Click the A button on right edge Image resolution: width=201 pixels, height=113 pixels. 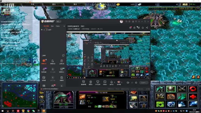pyautogui.click(x=198, y=77)
